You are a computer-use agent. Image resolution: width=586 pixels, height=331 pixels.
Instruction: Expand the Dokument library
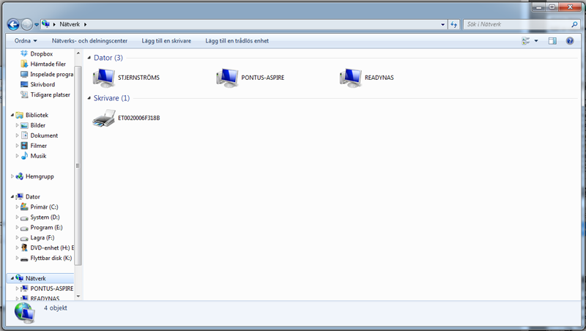pos(17,135)
